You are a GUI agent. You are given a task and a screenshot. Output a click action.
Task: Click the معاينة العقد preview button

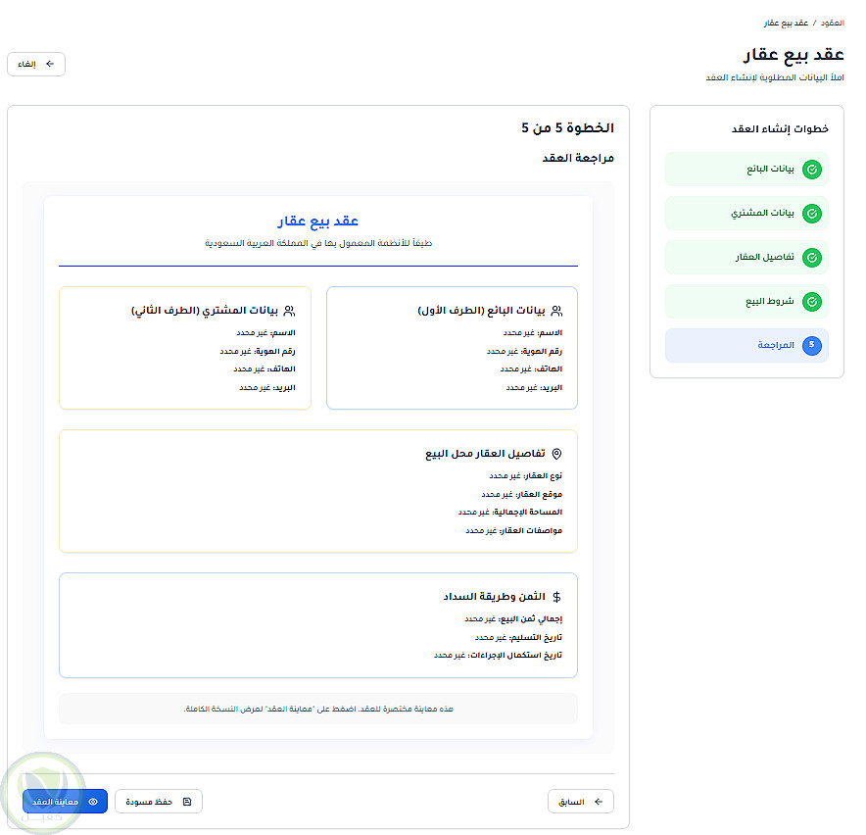(x=65, y=802)
